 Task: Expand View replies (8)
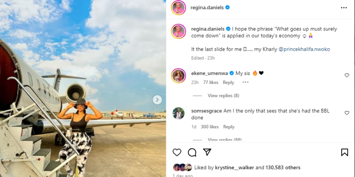point(223,96)
